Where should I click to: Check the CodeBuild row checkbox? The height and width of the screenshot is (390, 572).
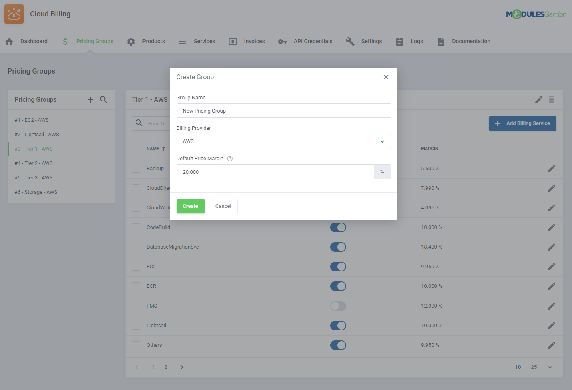point(136,227)
